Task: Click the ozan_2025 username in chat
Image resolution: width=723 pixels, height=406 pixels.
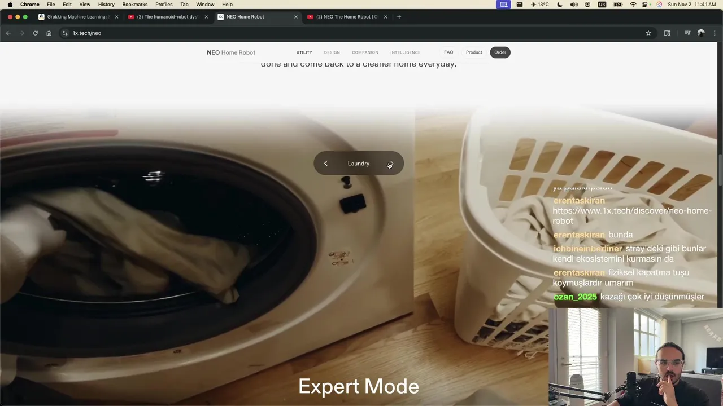Action: point(575,297)
